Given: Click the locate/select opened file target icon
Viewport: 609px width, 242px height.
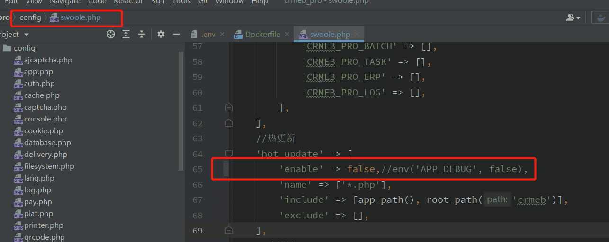Looking at the screenshot, I should point(111,34).
